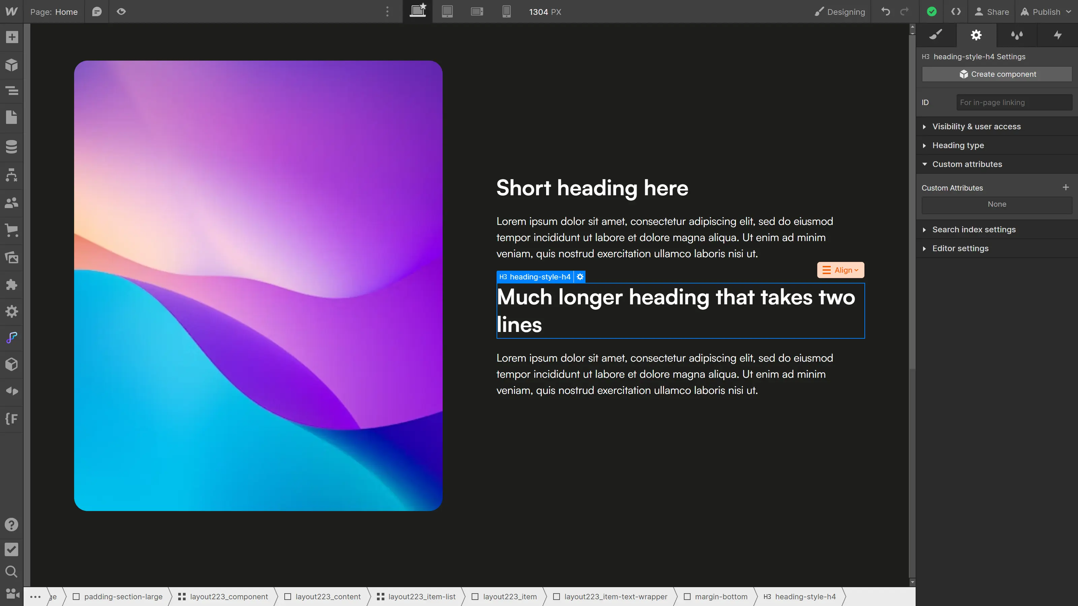The height and width of the screenshot is (606, 1078).
Task: Open the Style settings panel icon
Action: [936, 35]
